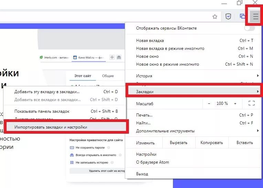Select Показывать панель закладок
263x188 pixels.
point(65,111)
